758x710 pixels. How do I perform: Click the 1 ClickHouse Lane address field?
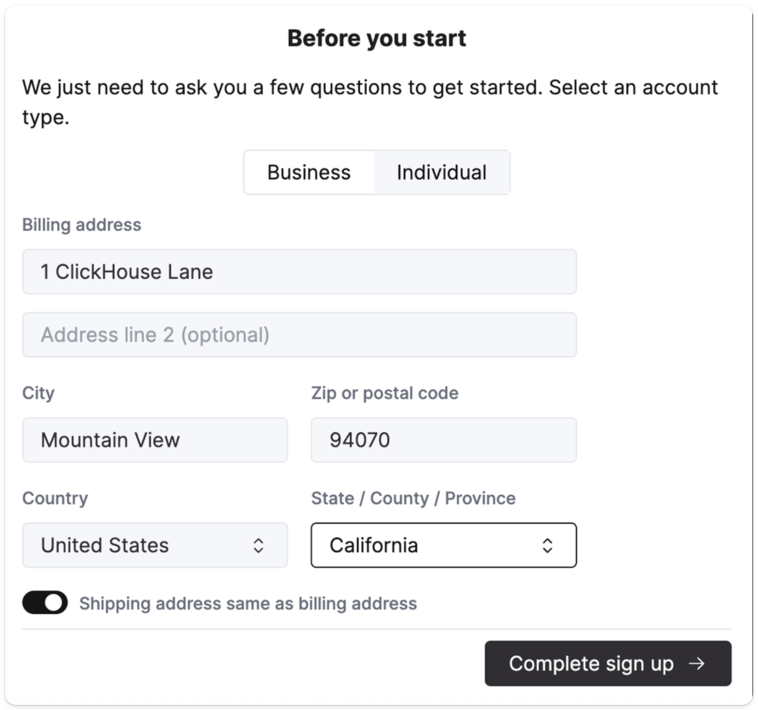299,271
